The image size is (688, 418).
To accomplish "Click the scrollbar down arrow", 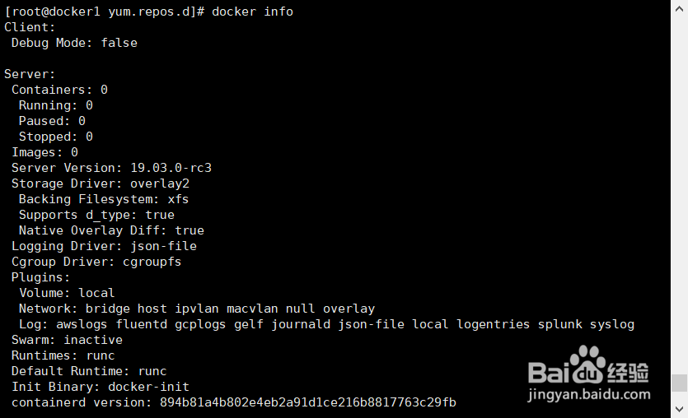I will click(679, 409).
